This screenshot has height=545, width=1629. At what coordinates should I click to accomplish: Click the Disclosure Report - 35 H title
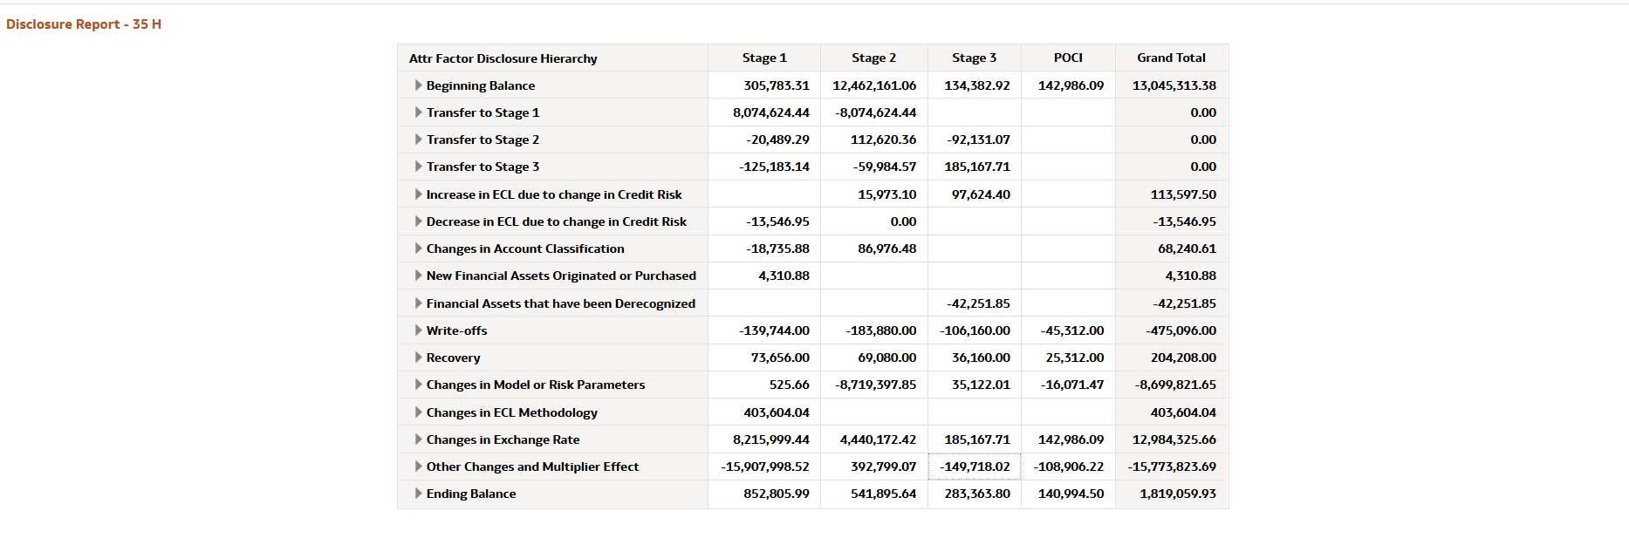click(x=84, y=24)
